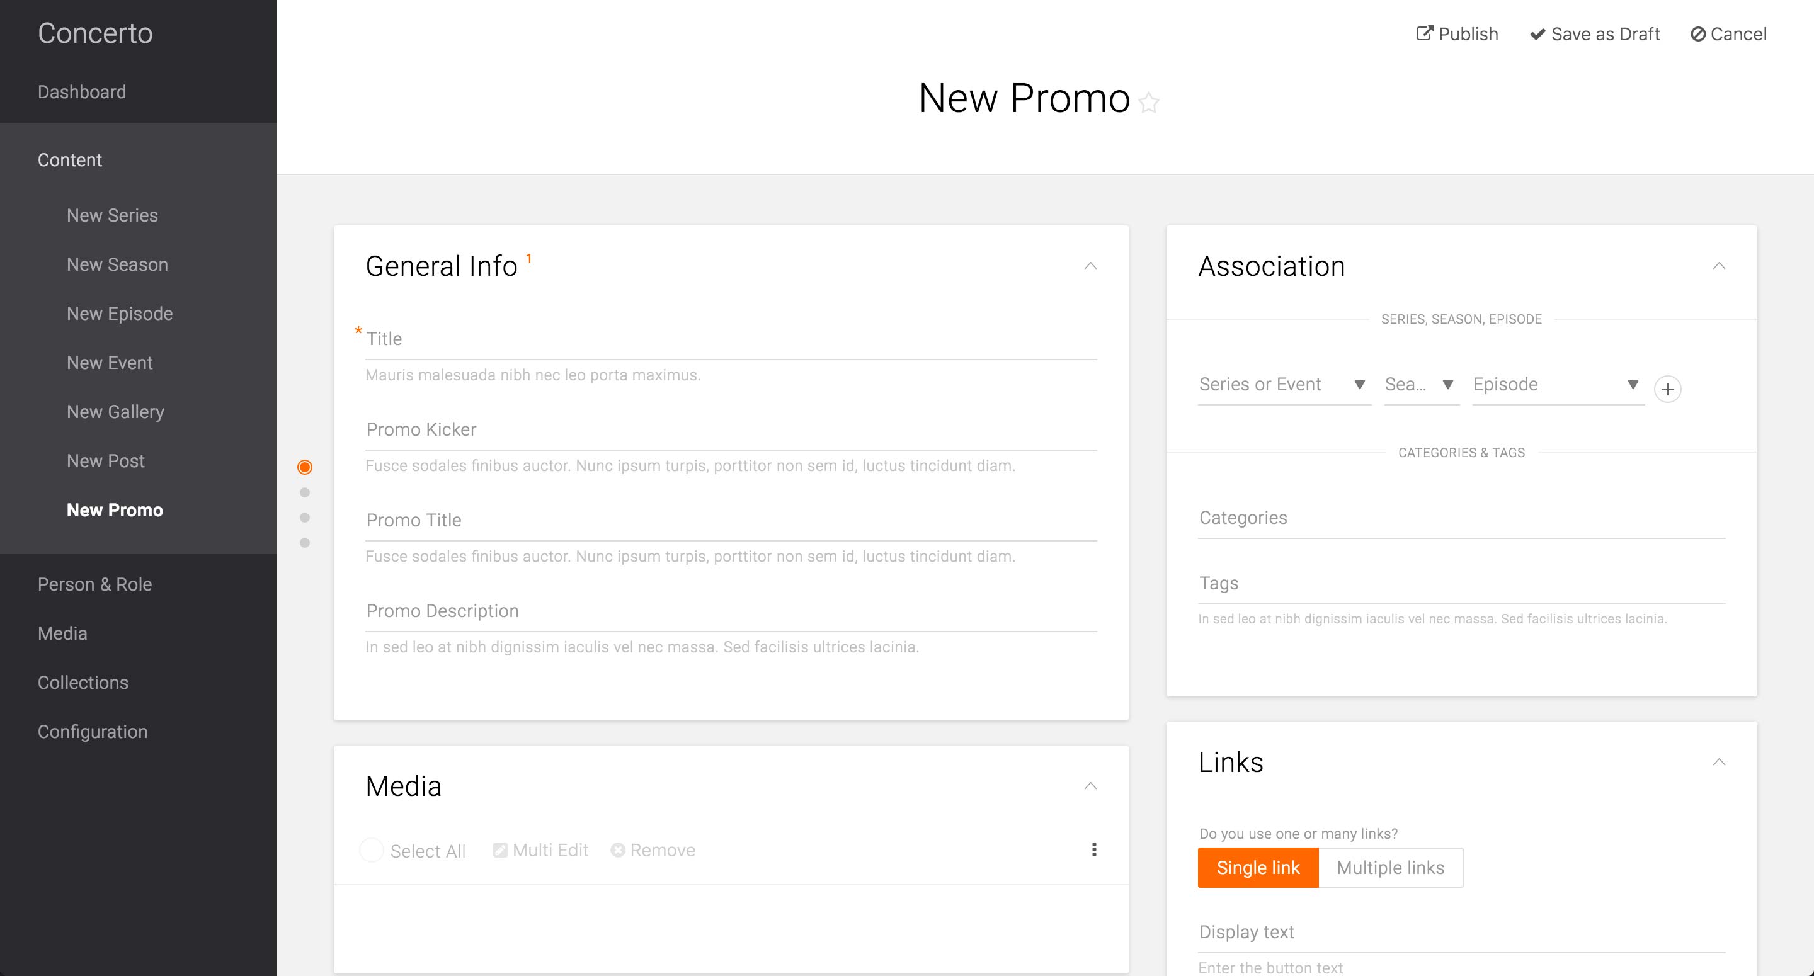The width and height of the screenshot is (1814, 976).
Task: Jump to the second section dot indicator
Action: click(x=305, y=492)
